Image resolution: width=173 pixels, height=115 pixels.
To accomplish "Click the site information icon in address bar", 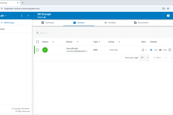I will click(1, 9).
